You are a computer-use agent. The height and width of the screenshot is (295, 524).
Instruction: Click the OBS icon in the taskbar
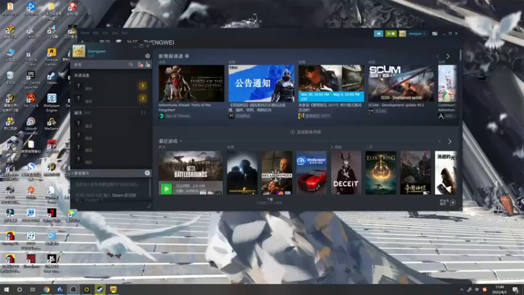pos(73,290)
